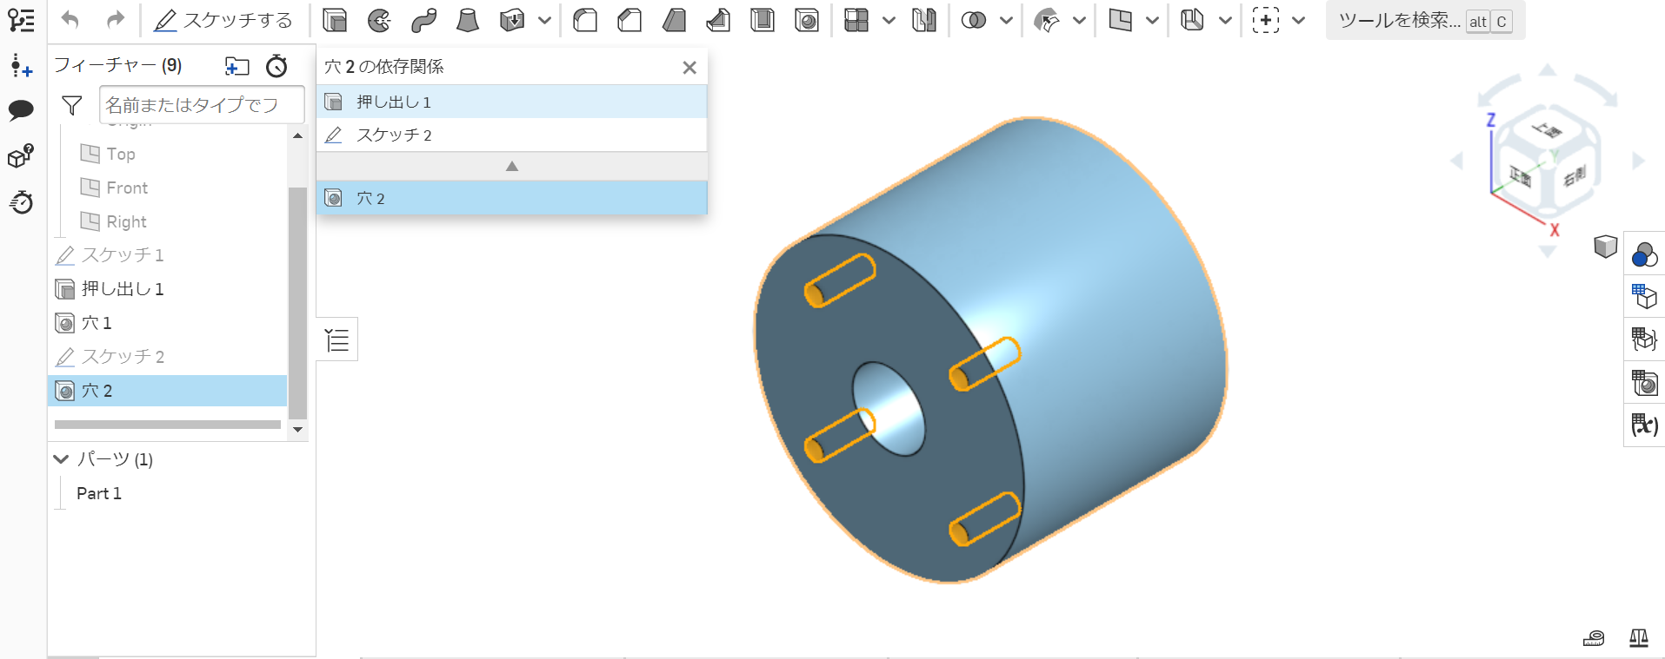
Task: Toggle the feature list panel button
Action: (337, 339)
